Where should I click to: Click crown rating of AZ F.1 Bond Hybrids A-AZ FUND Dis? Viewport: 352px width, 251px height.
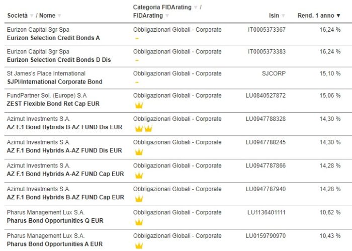(139, 152)
